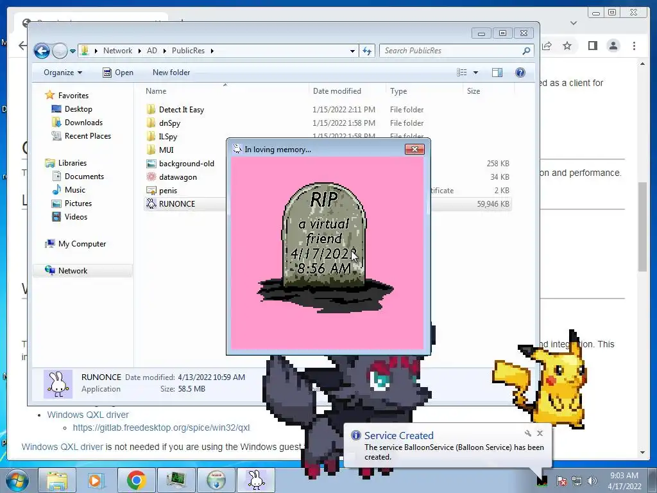
Task: Sort by Name column header
Action: [x=156, y=91]
